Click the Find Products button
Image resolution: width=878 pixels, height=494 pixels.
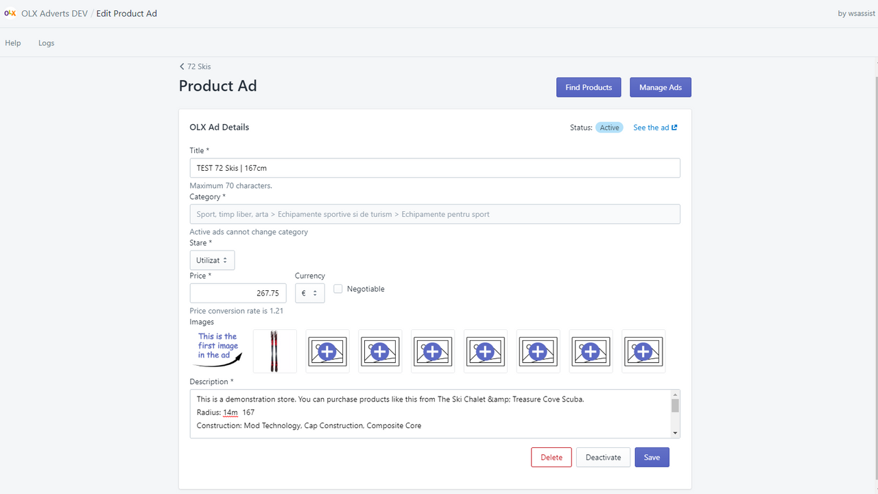pyautogui.click(x=588, y=87)
